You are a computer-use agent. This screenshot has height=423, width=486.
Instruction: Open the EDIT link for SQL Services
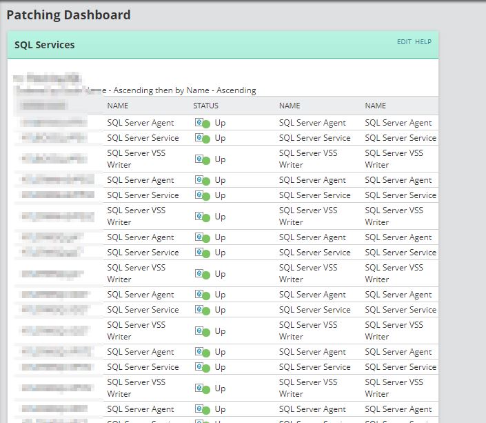click(x=404, y=42)
